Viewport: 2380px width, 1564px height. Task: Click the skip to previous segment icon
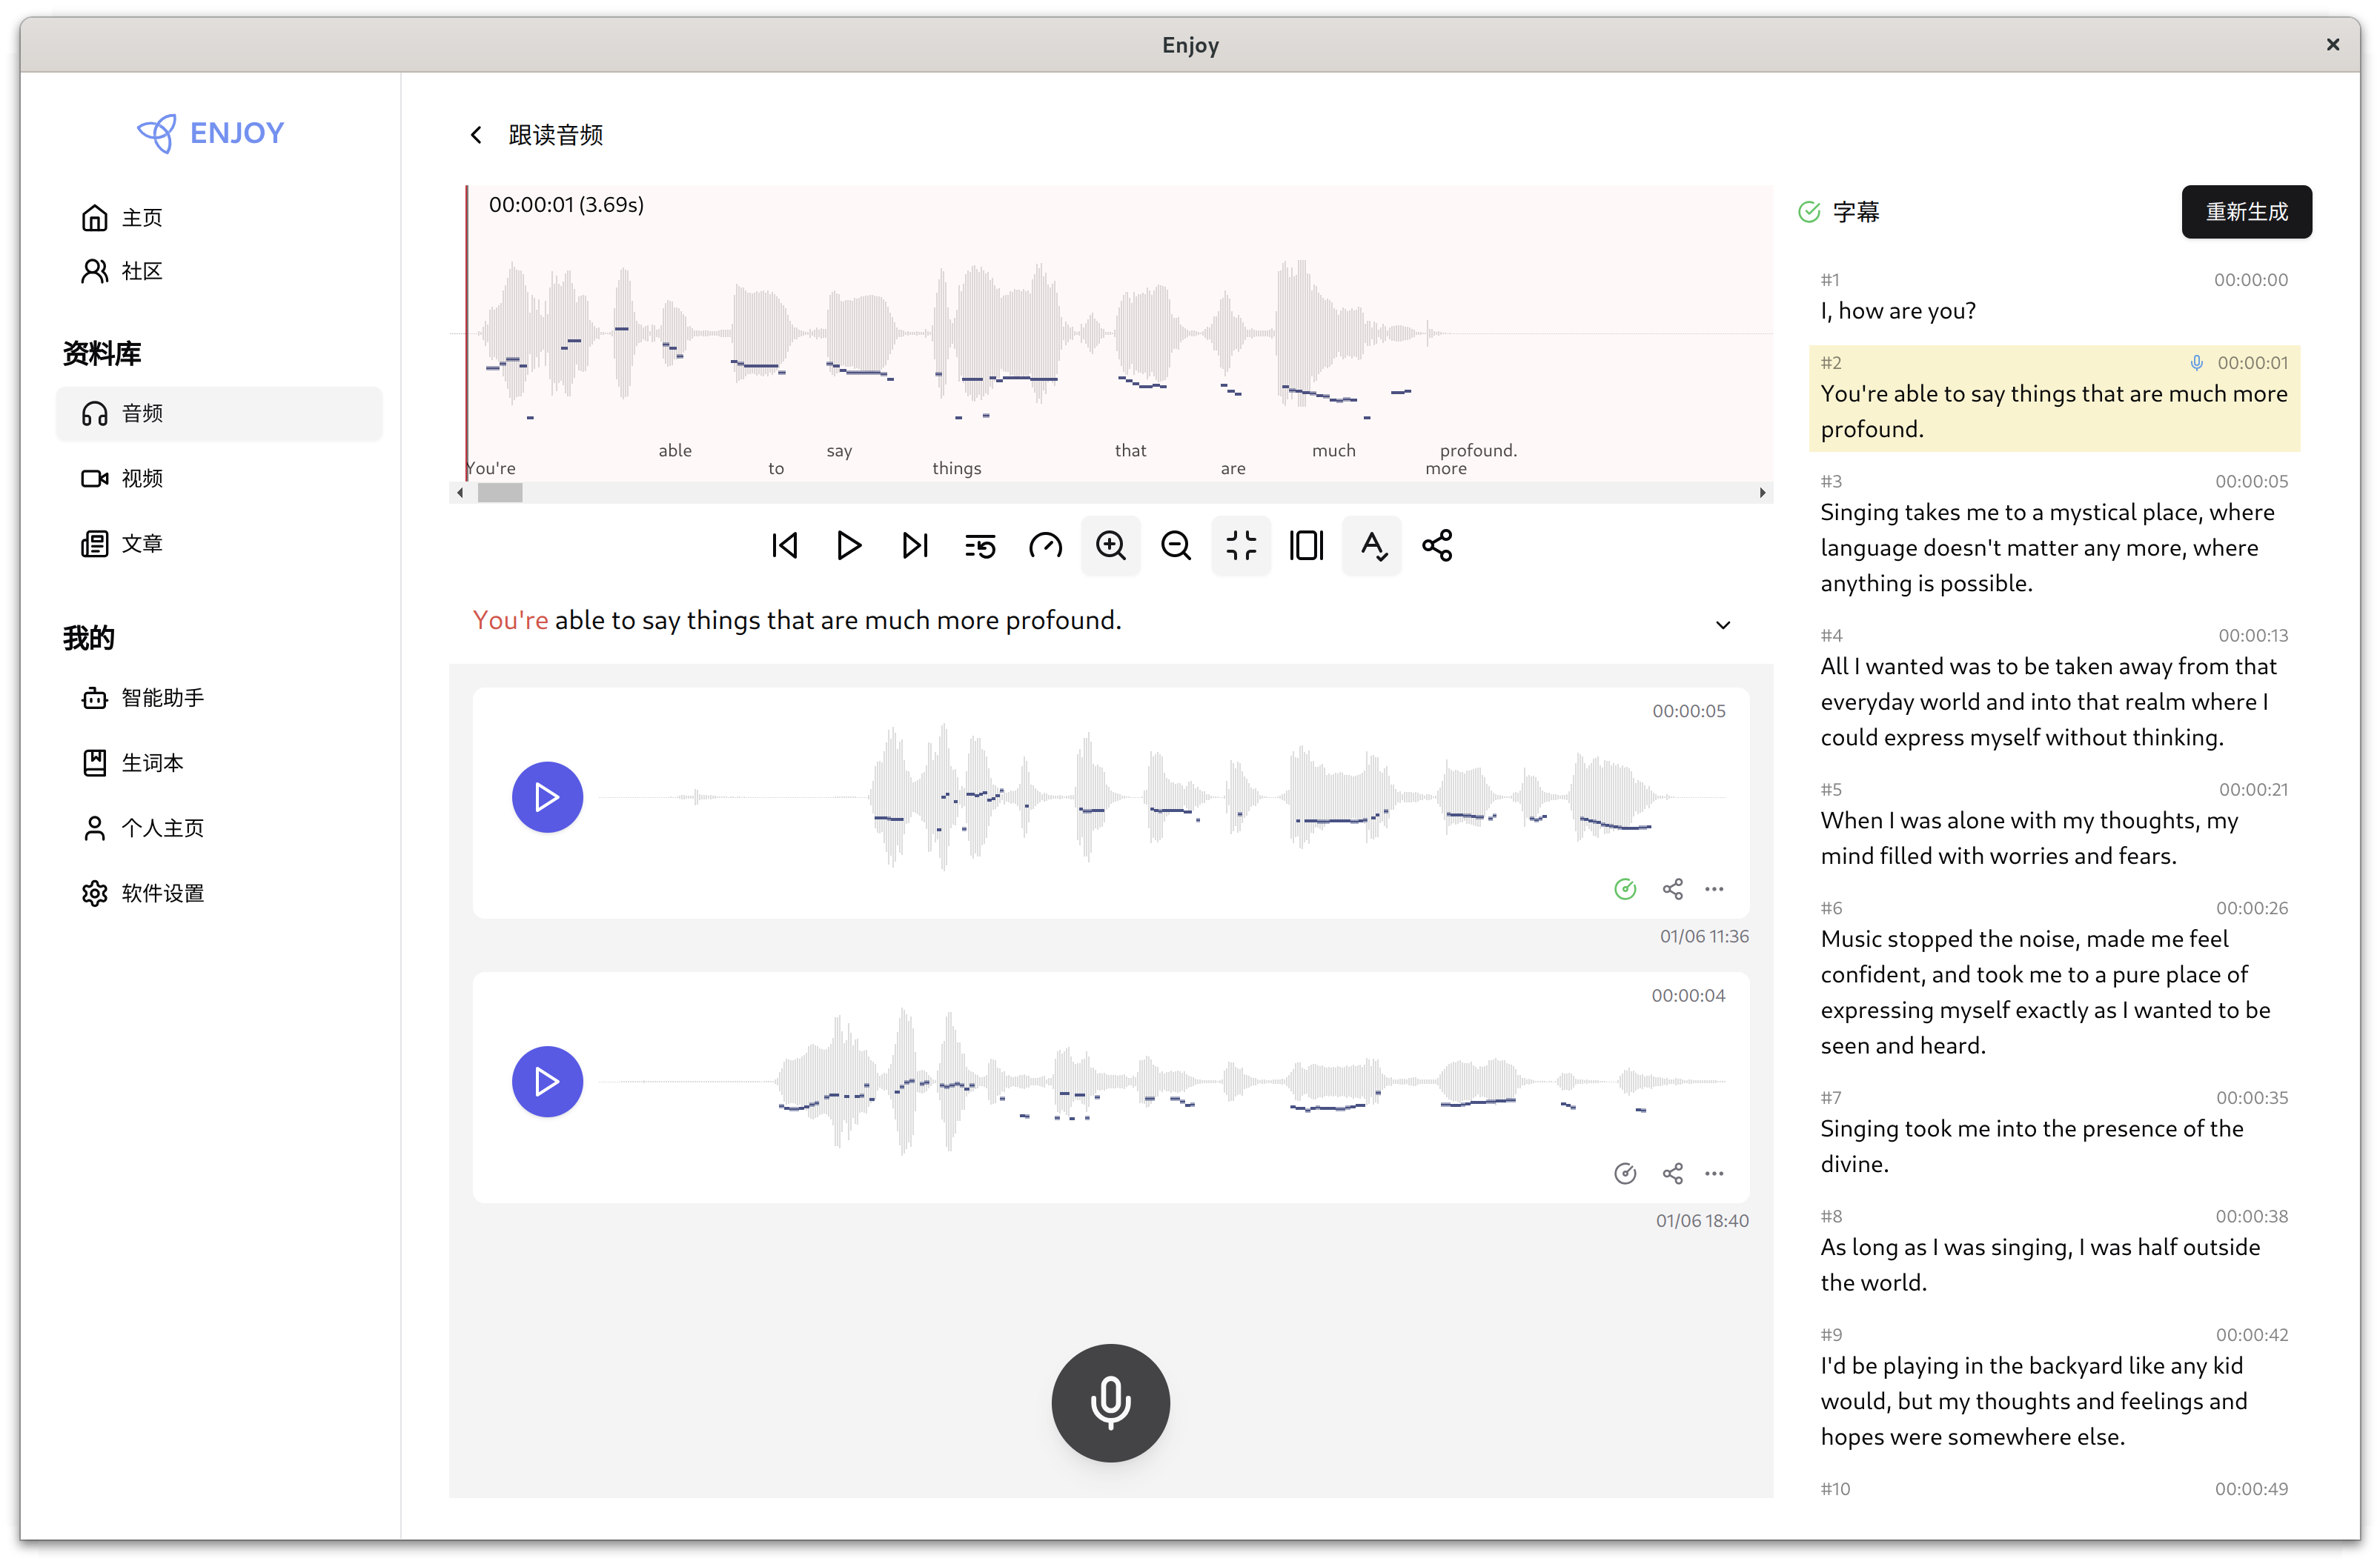click(x=785, y=545)
